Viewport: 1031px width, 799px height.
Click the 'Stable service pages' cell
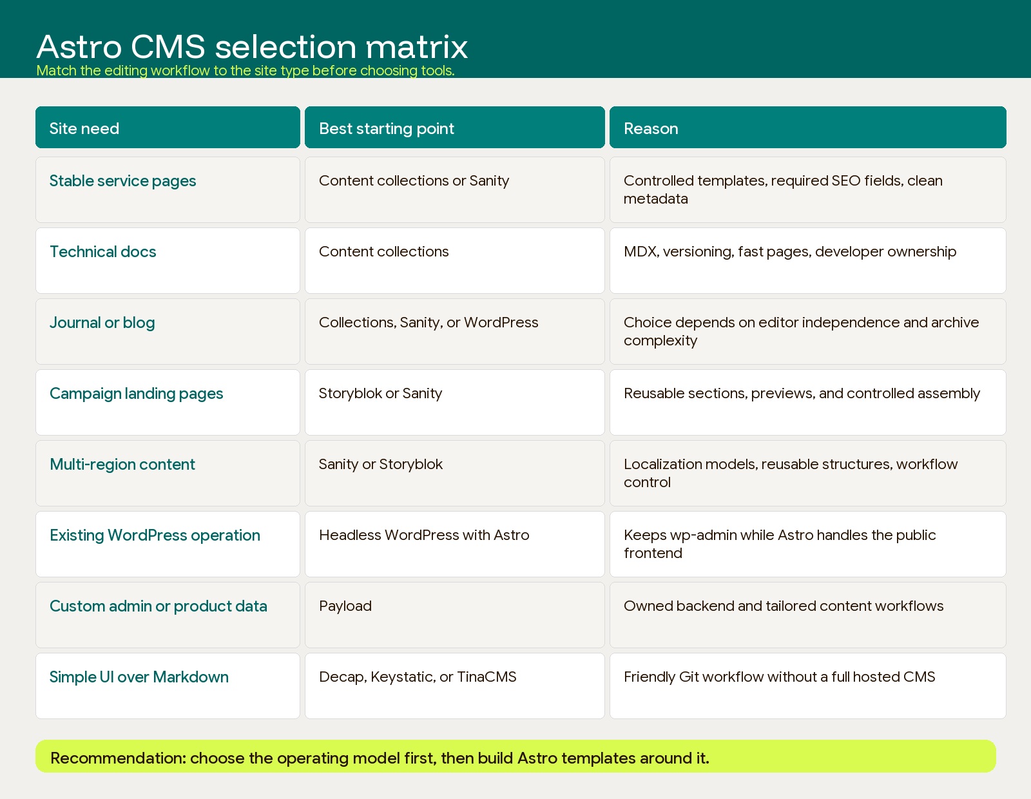point(168,189)
